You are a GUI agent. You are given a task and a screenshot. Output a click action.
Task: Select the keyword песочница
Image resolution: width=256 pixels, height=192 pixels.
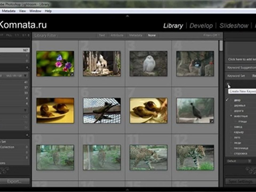coord(241,148)
